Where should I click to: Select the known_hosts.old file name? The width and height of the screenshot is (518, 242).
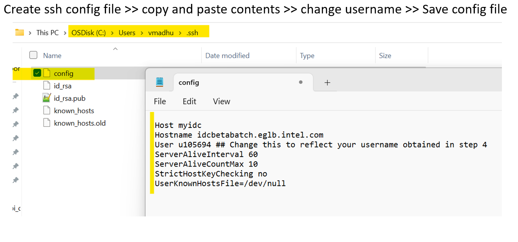80,123
